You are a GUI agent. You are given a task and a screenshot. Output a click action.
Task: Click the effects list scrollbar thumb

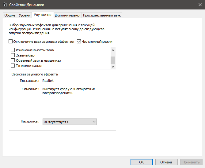[x=113, y=60]
